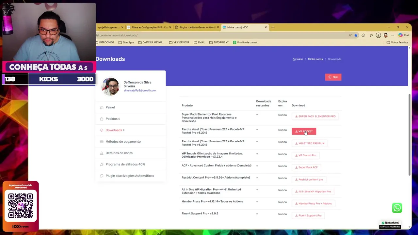The height and width of the screenshot is (235, 418).
Task: Click the Detalhes da conta icon
Action: coord(102,153)
